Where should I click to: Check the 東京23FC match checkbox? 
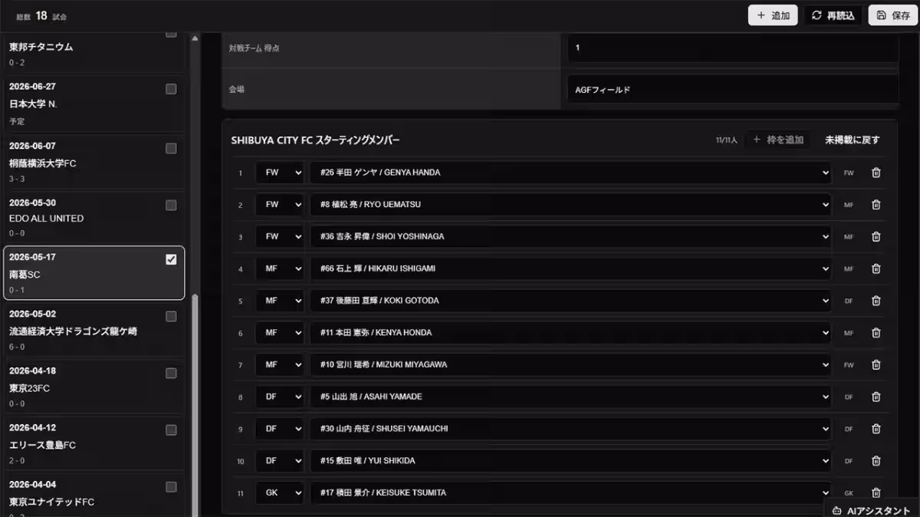coord(171,373)
